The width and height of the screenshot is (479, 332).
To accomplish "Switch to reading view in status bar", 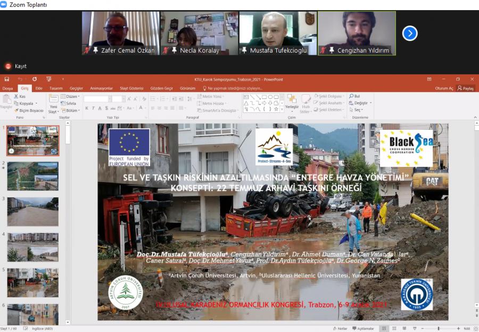I will click(x=404, y=329).
